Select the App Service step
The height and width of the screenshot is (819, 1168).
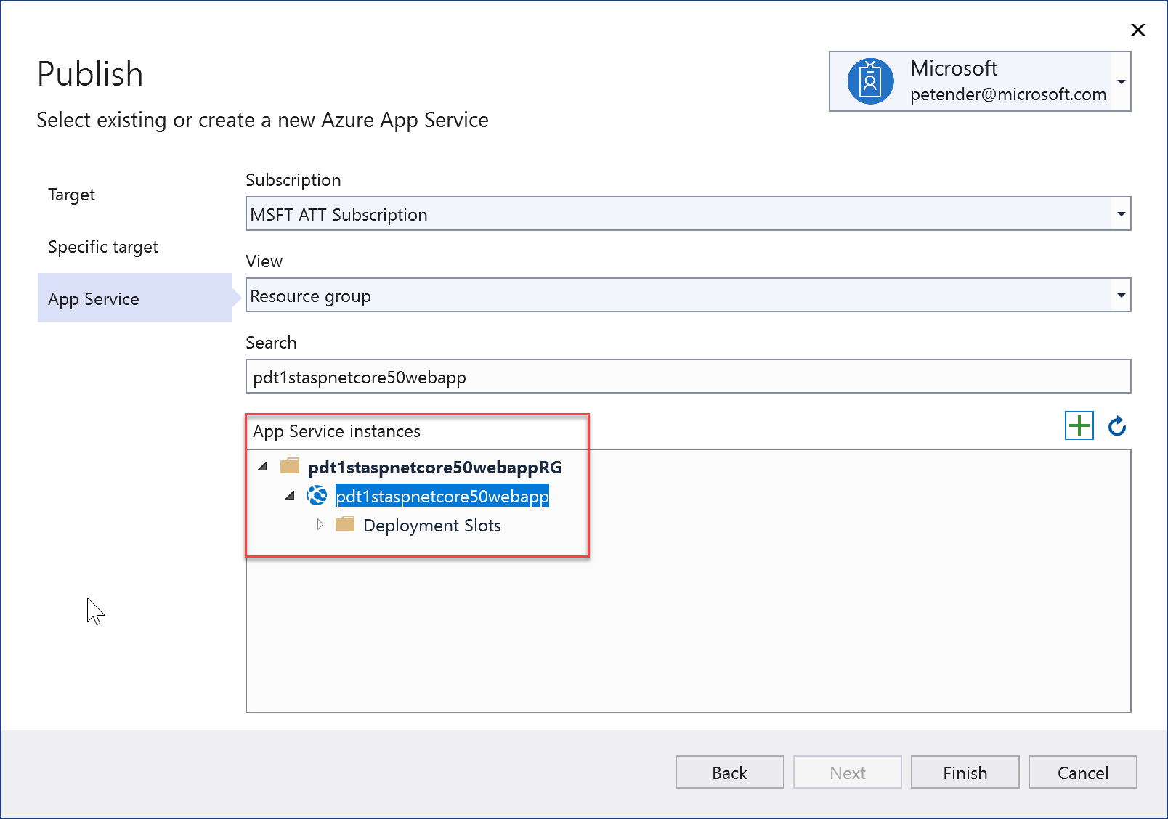tap(93, 298)
